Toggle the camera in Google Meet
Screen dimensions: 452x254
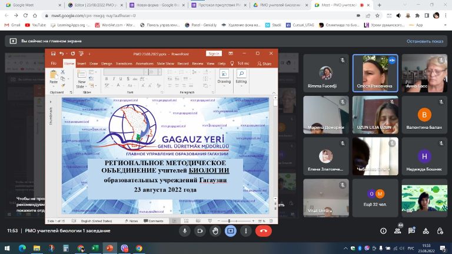point(200,231)
